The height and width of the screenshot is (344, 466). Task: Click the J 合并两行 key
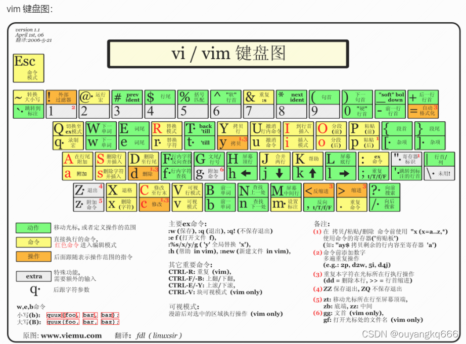pyautogui.click(x=275, y=159)
